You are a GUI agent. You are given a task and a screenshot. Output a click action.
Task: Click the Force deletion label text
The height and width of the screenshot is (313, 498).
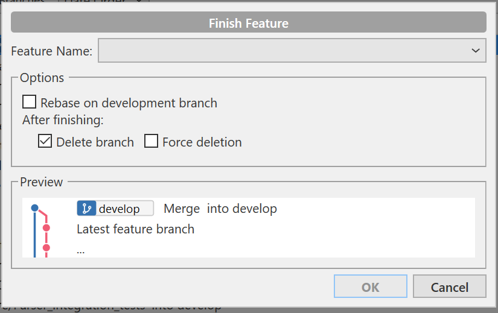(202, 142)
